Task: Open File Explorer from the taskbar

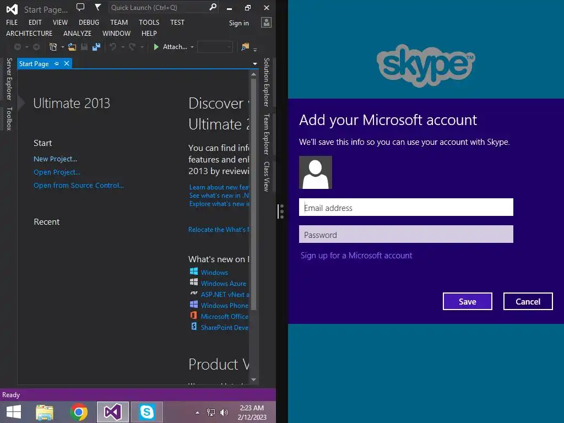Action: coord(44,412)
